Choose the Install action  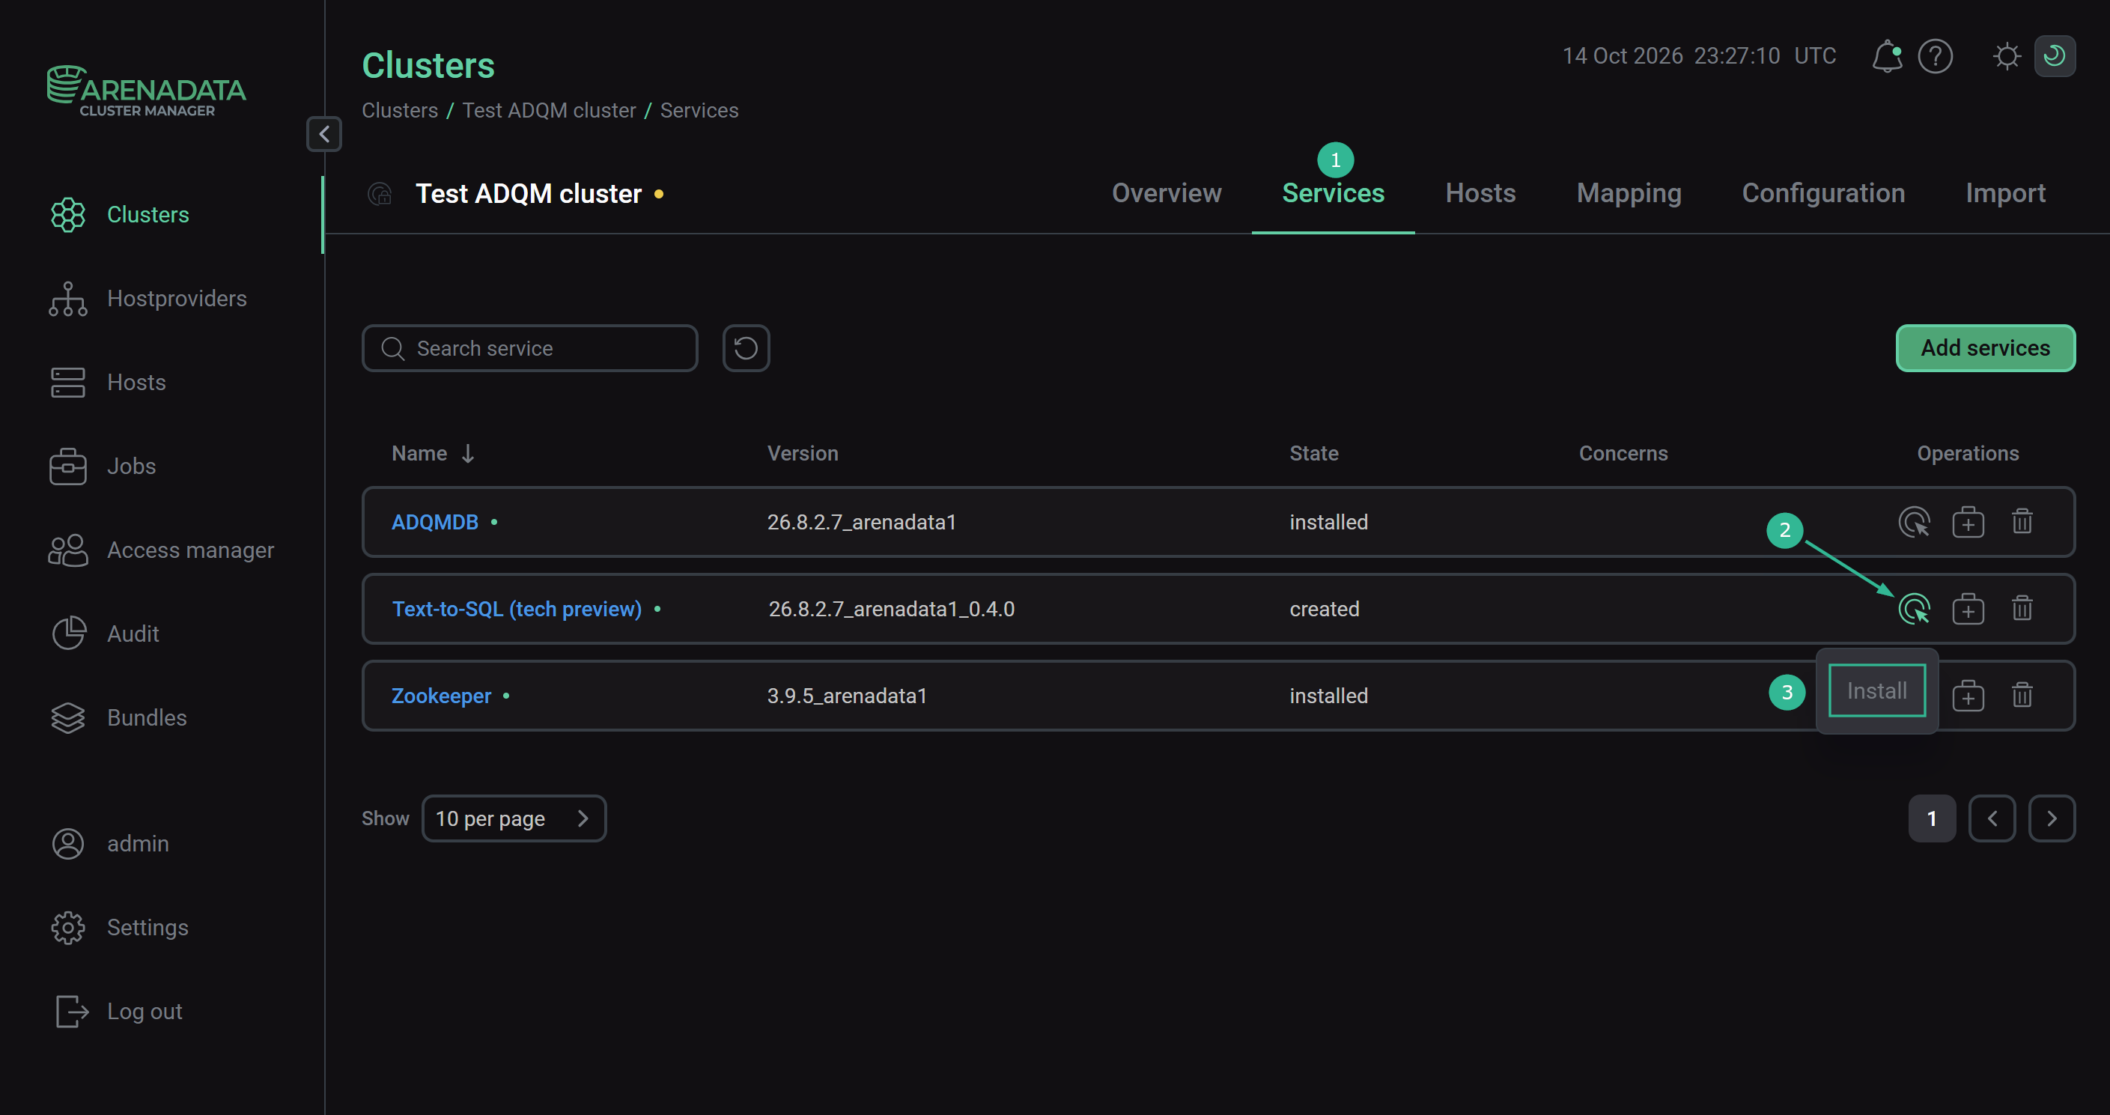1876,690
